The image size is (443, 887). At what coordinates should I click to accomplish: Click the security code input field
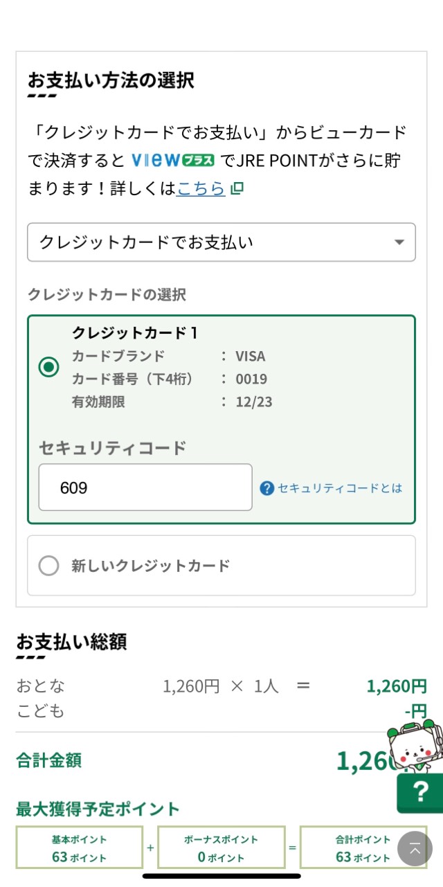145,487
